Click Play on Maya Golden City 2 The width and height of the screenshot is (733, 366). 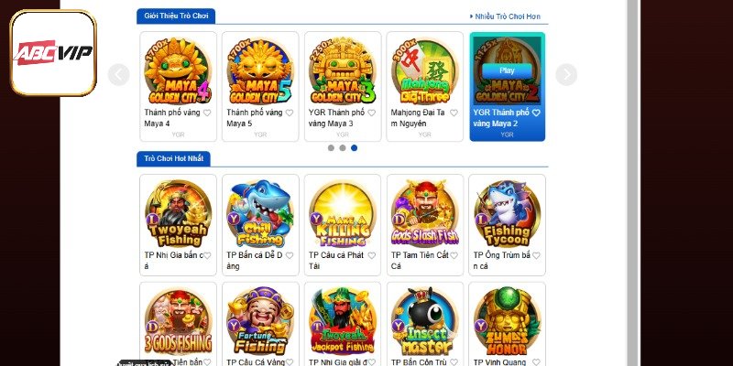pyautogui.click(x=508, y=70)
